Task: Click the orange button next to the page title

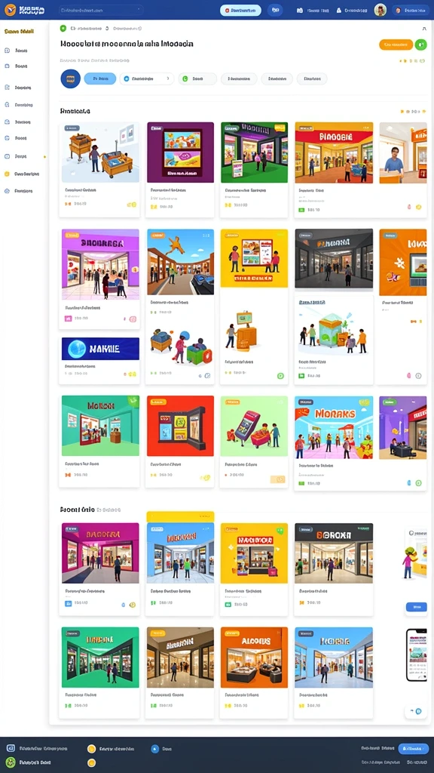Action: point(396,45)
